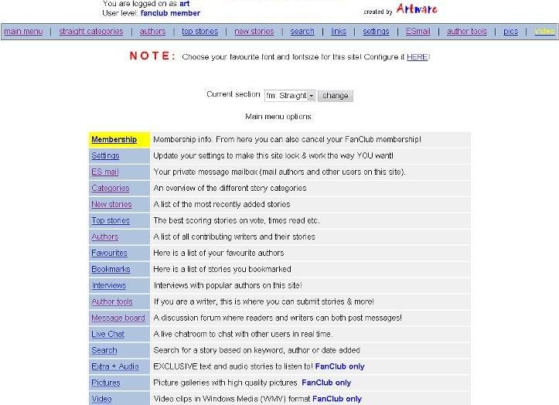Open the Bookmarks menu option
This screenshot has height=405, width=559.
111,270
